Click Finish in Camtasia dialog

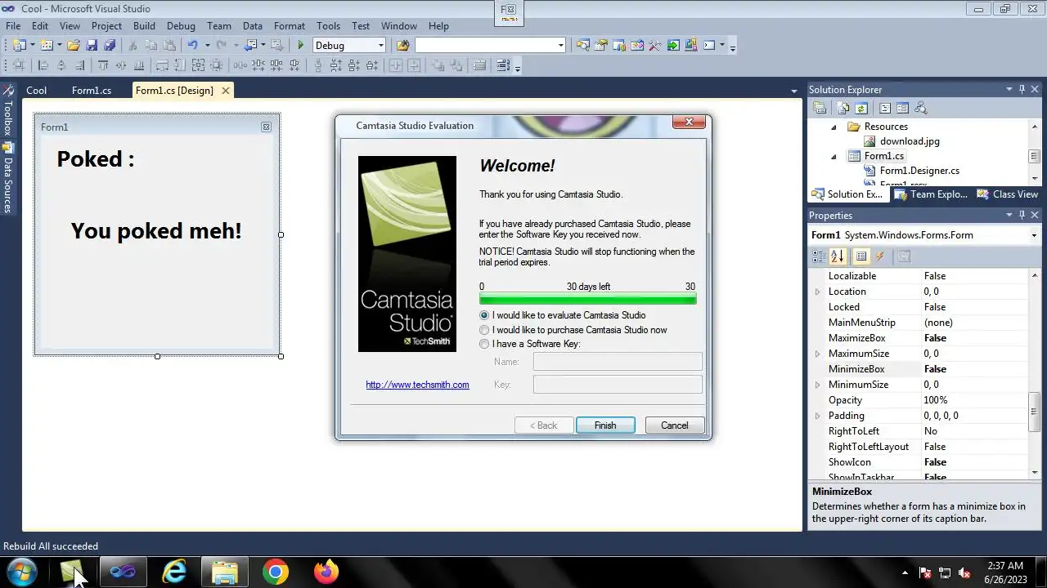(605, 425)
